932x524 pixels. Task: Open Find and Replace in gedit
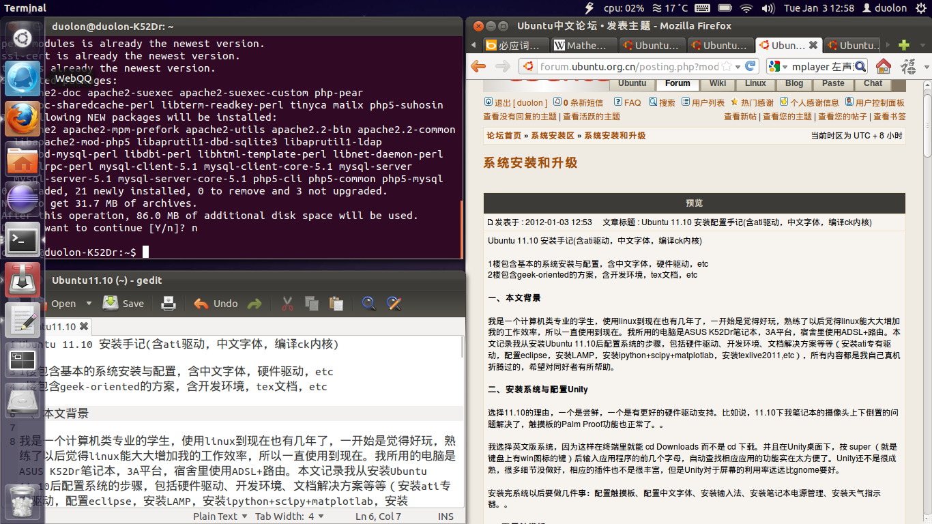[x=393, y=304]
